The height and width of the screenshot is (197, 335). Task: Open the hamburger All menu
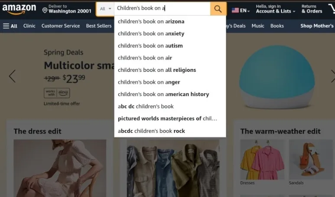(10, 26)
